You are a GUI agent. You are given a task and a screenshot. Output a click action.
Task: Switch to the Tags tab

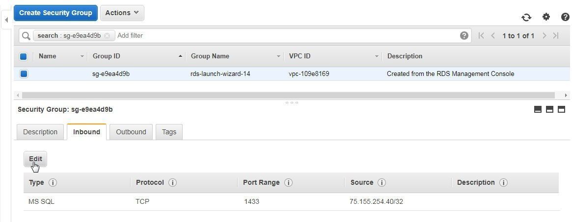click(169, 132)
